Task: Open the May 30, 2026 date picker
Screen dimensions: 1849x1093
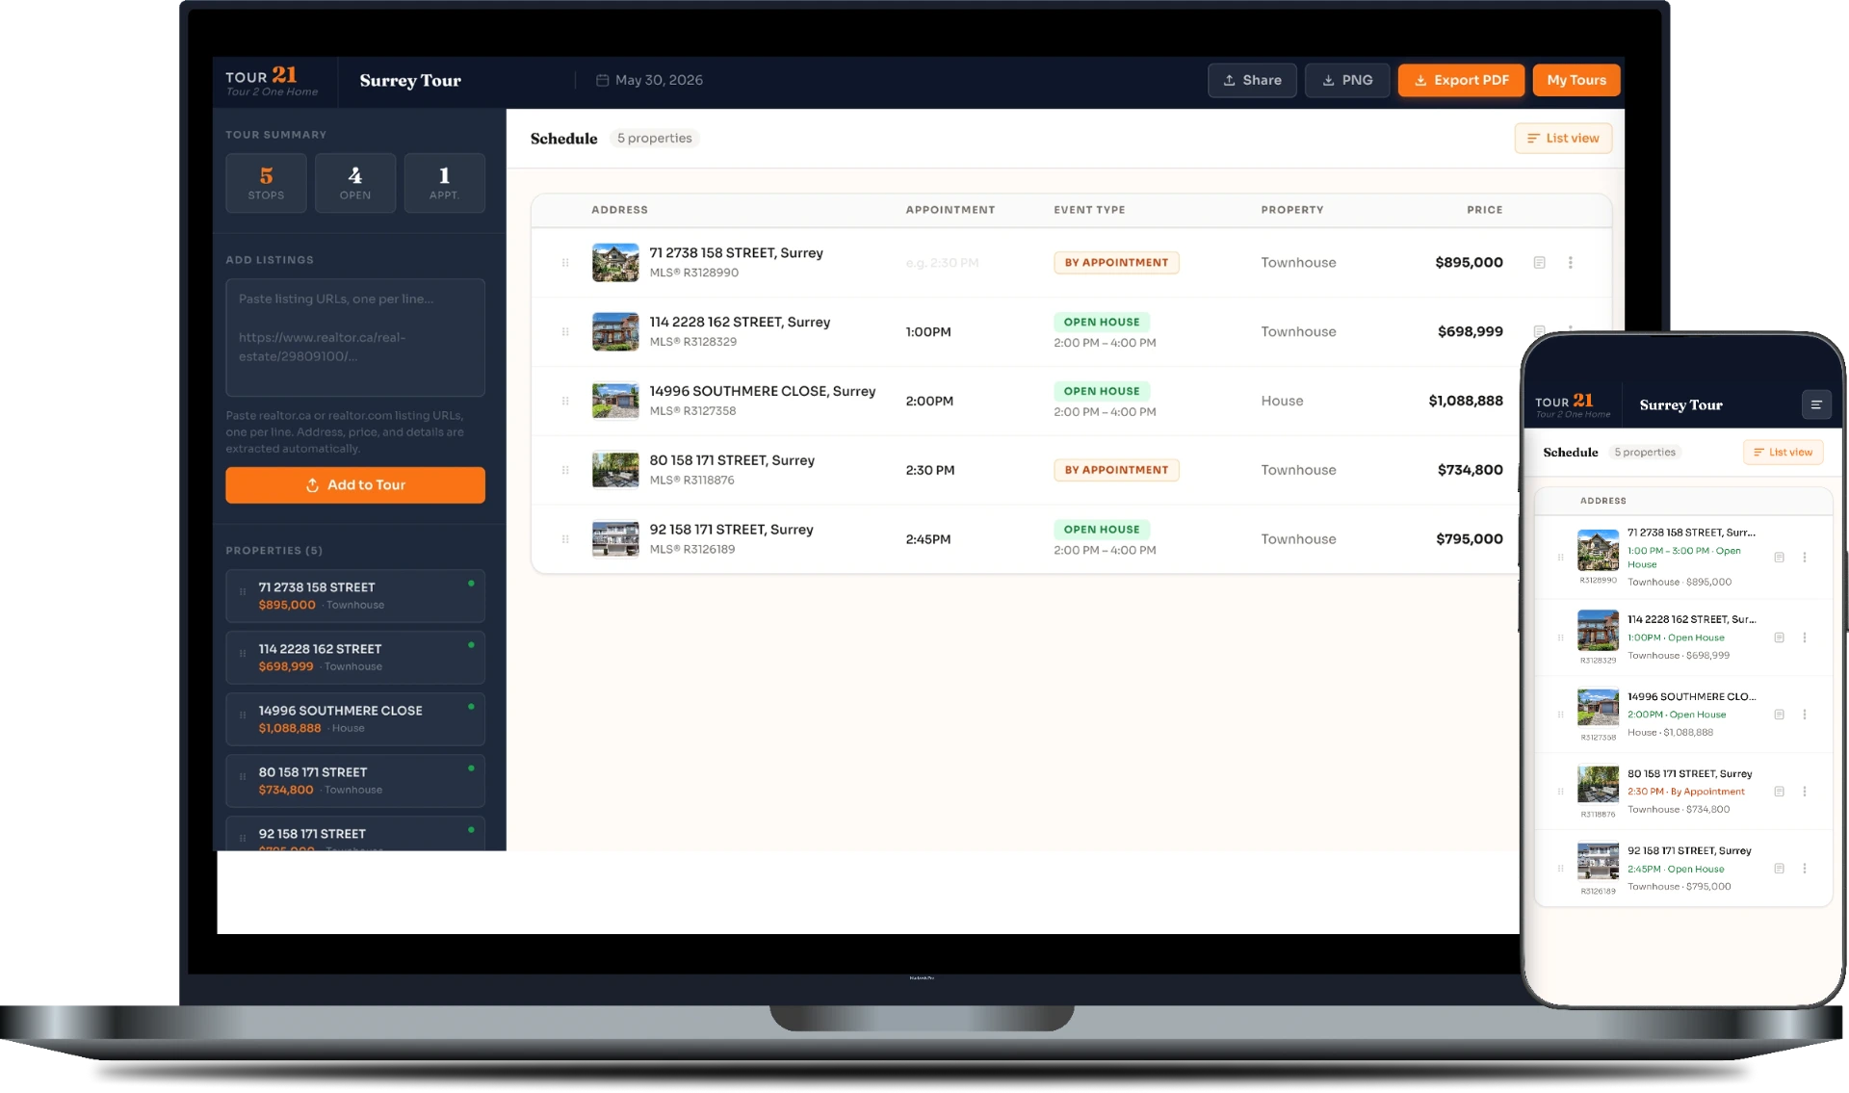Action: pos(659,80)
